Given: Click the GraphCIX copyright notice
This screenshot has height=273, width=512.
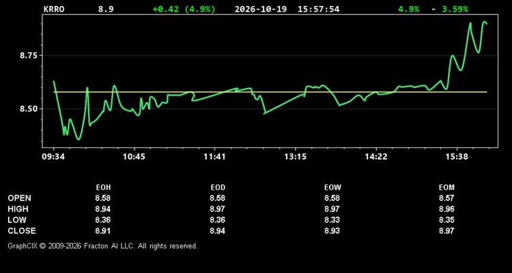Looking at the screenshot, I should pyautogui.click(x=102, y=246).
